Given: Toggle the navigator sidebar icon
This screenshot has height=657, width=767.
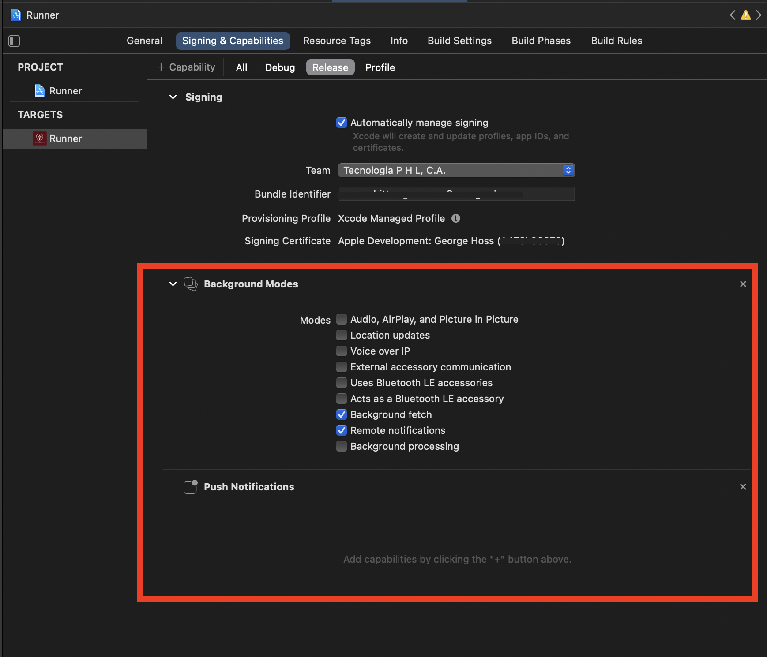Looking at the screenshot, I should pyautogui.click(x=14, y=41).
